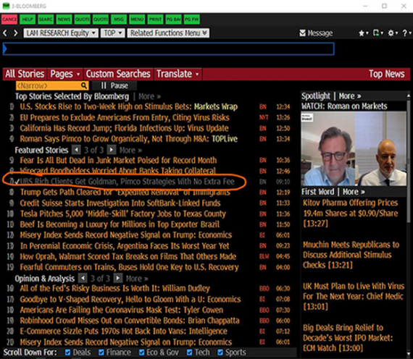Open More for Top Stories

[149, 96]
